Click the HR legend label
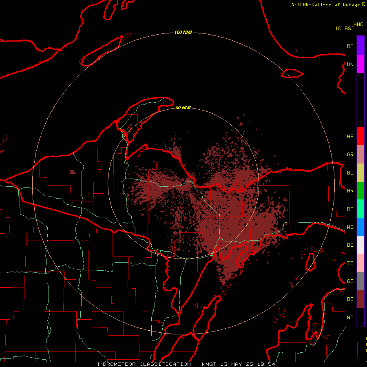This screenshot has height=367, width=367. (350, 191)
